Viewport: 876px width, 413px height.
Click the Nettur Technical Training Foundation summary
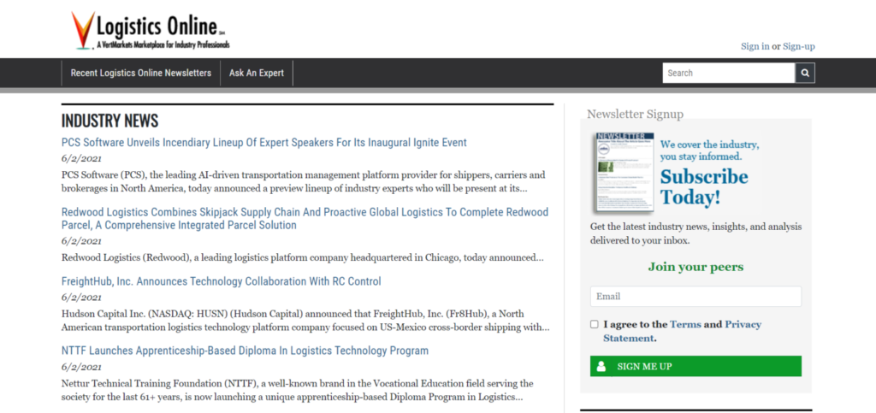click(x=297, y=391)
